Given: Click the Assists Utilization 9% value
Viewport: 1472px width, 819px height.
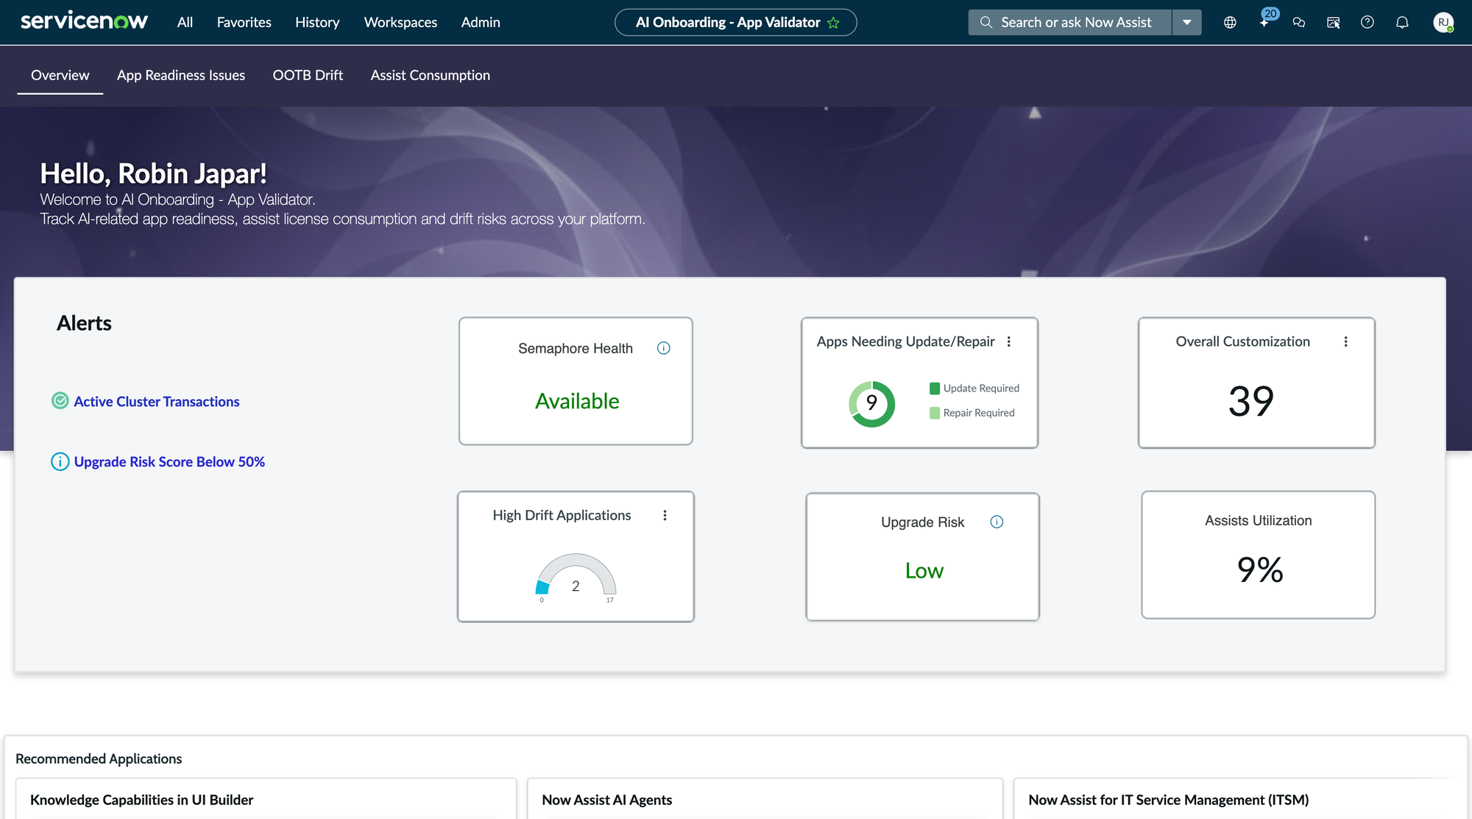Looking at the screenshot, I should (x=1259, y=570).
